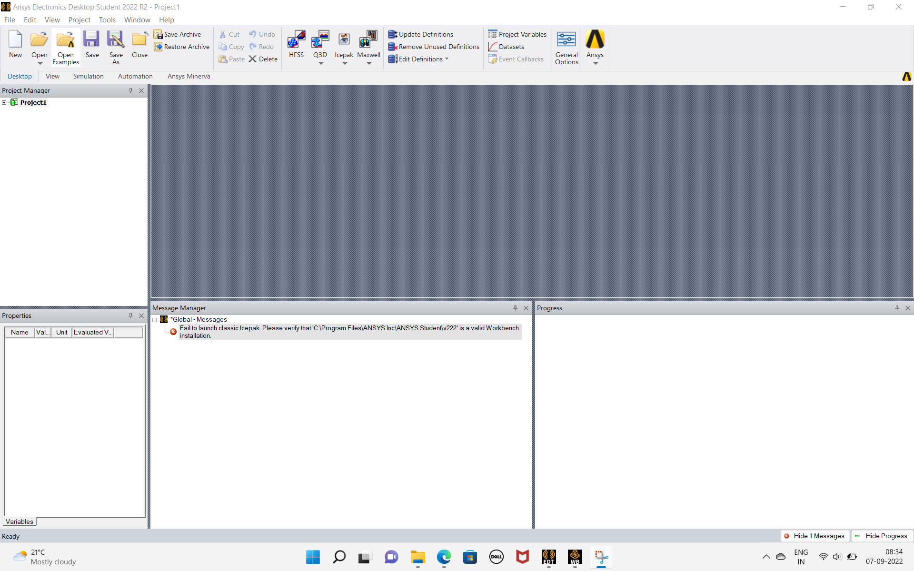
Task: Open Datasets
Action: coord(506,47)
